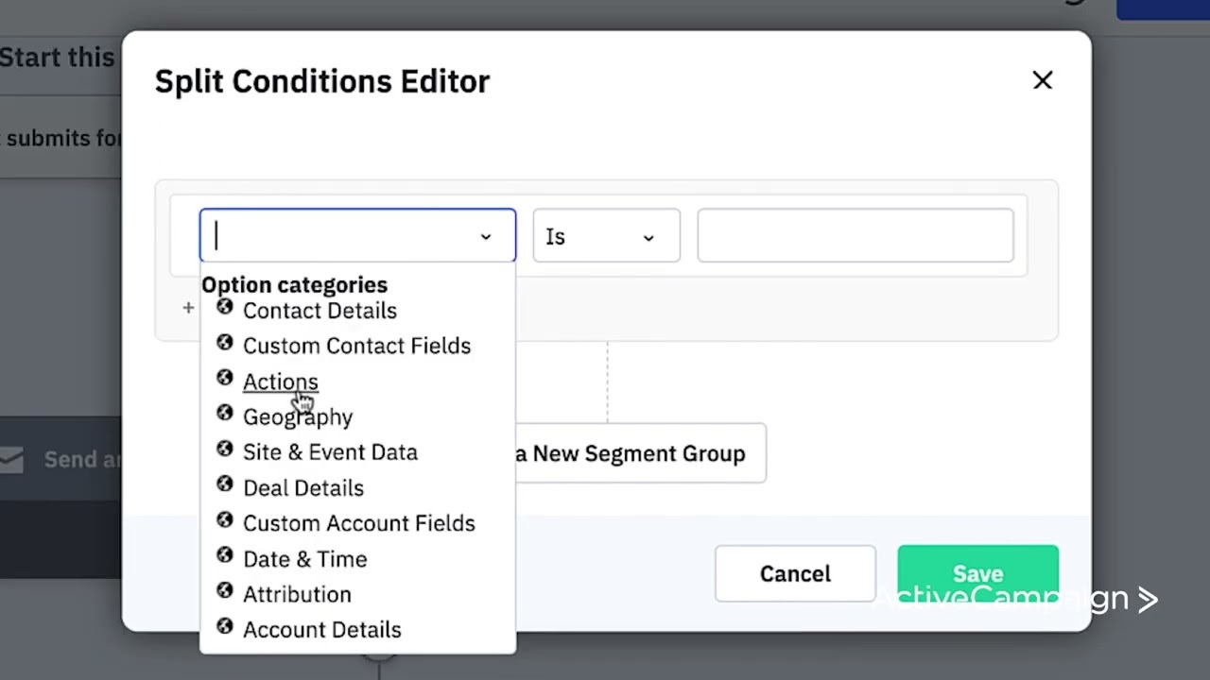Open the Is comparison dropdown

(605, 236)
